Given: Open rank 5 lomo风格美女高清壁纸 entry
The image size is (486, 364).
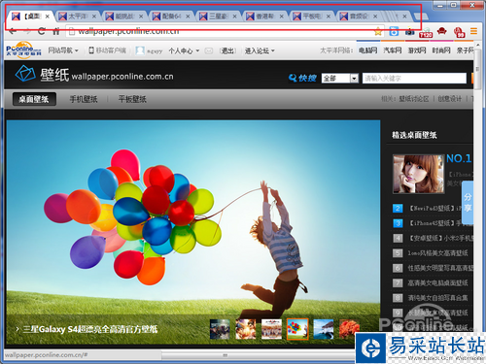Looking at the screenshot, I should (437, 253).
